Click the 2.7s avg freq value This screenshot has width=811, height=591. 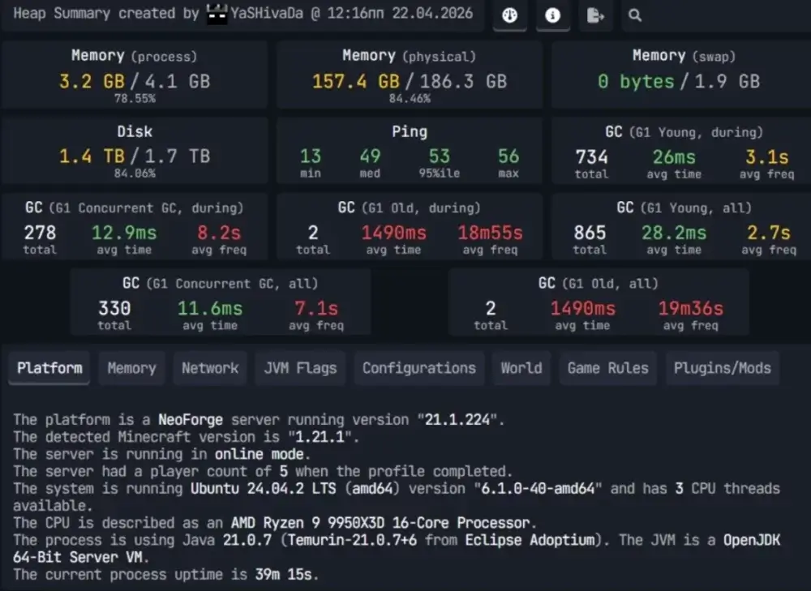click(x=769, y=233)
